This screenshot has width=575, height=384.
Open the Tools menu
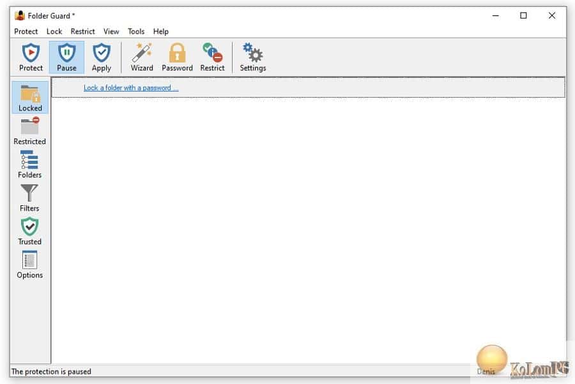point(136,31)
